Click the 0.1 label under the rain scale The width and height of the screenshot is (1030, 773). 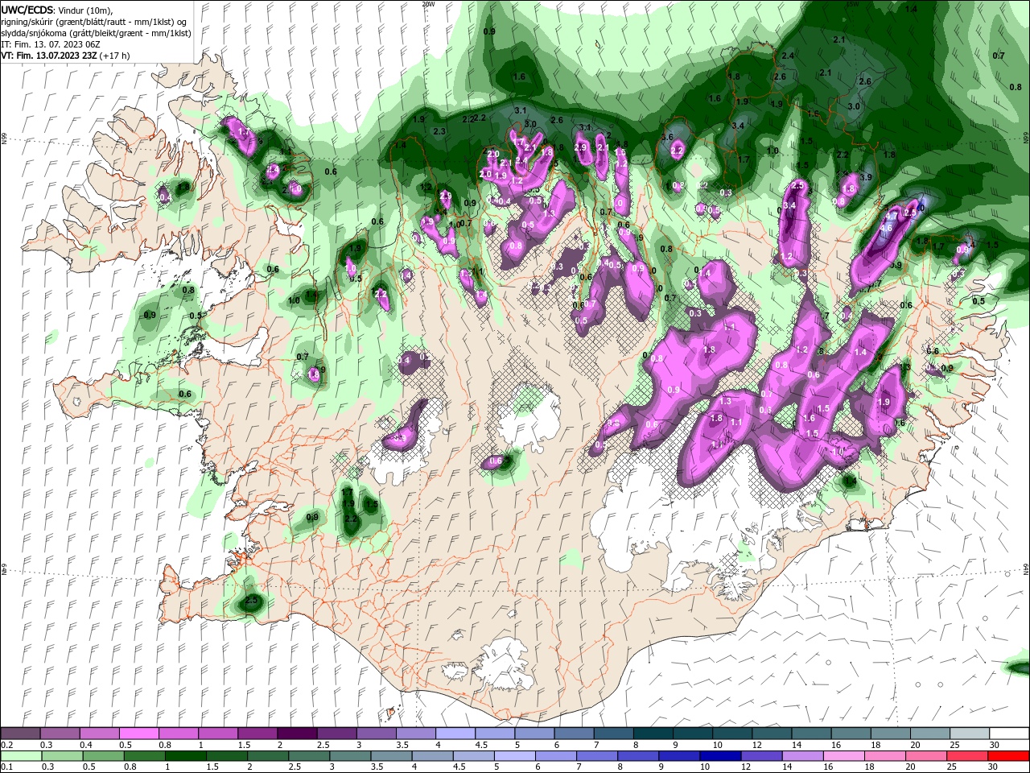pyautogui.click(x=6, y=767)
